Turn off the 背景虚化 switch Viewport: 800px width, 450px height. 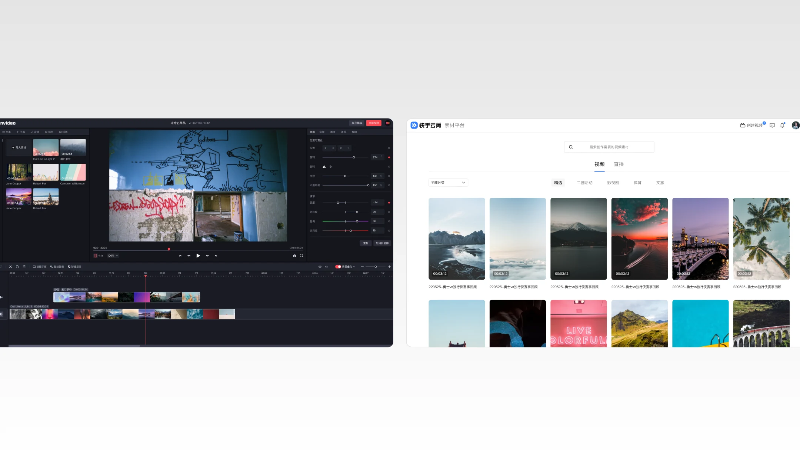338,267
